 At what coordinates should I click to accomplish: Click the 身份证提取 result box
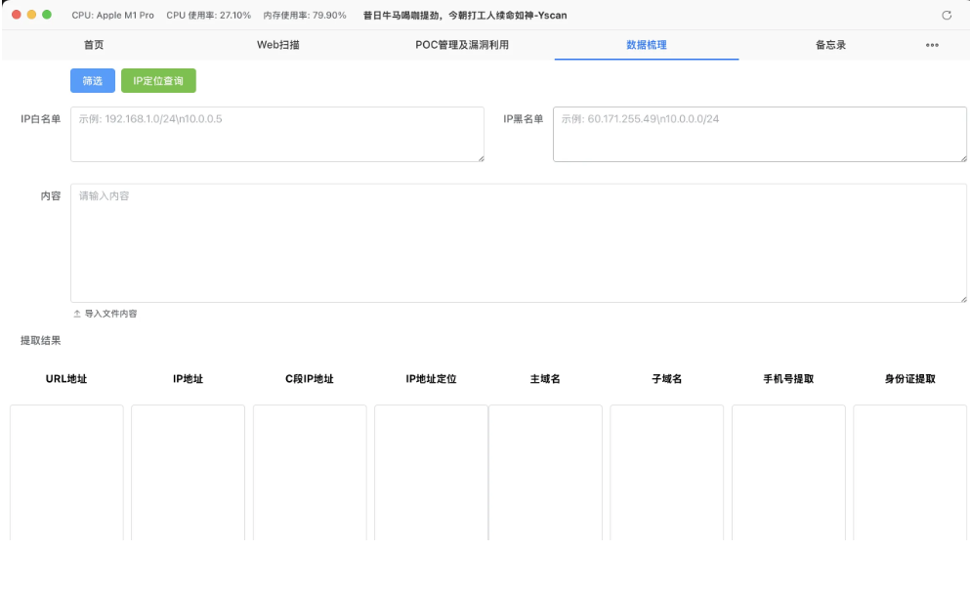pos(910,473)
